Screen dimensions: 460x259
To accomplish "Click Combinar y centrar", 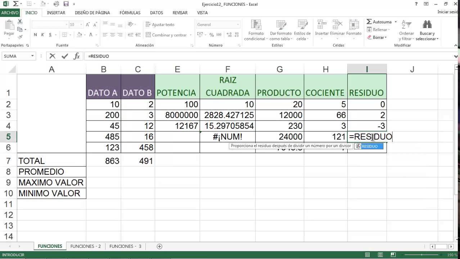I will (166, 35).
